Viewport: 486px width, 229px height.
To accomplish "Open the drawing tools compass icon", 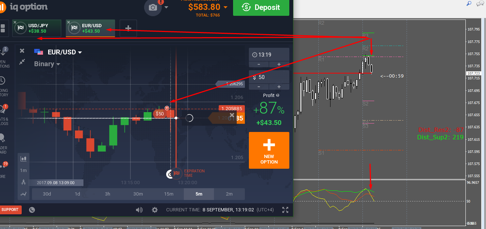I will (24, 182).
